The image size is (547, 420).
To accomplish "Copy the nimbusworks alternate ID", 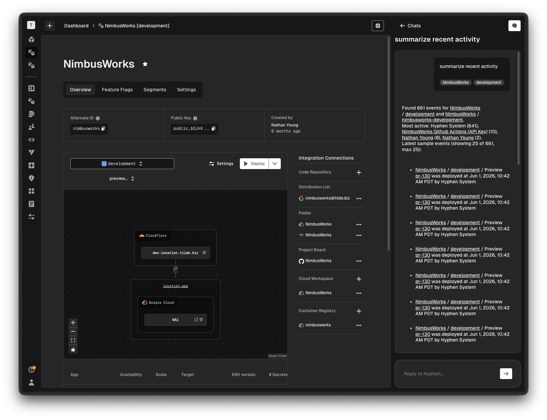I will click(104, 129).
